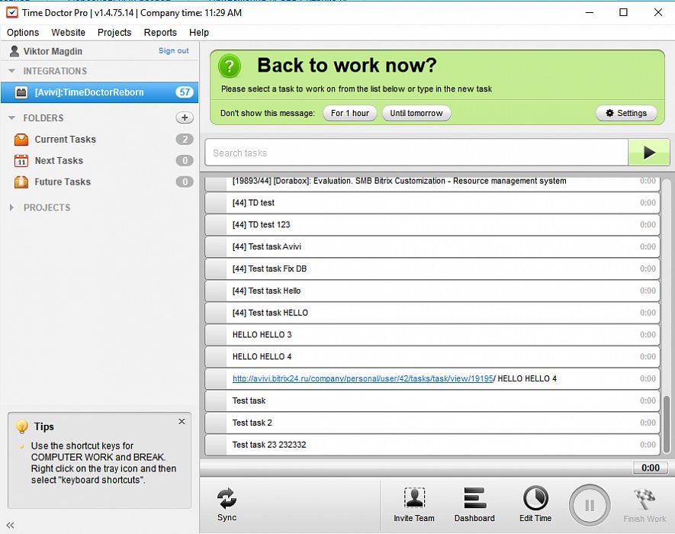This screenshot has width=675, height=534.
Task: Close the Tips panel
Action: pos(182,421)
